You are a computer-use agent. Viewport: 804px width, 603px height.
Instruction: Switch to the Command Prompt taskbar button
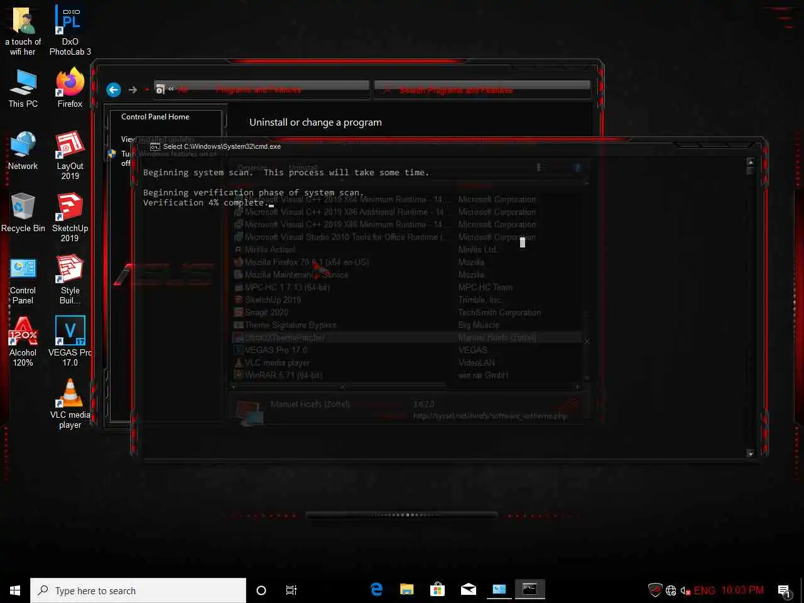(530, 589)
